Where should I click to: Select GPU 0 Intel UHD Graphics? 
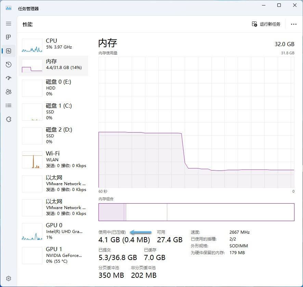point(53,231)
